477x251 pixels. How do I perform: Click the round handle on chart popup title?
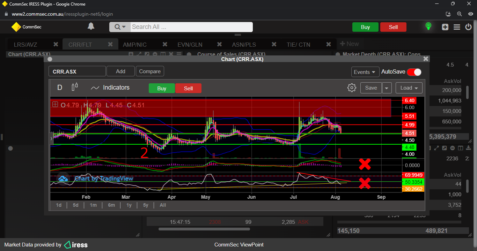pos(50,59)
